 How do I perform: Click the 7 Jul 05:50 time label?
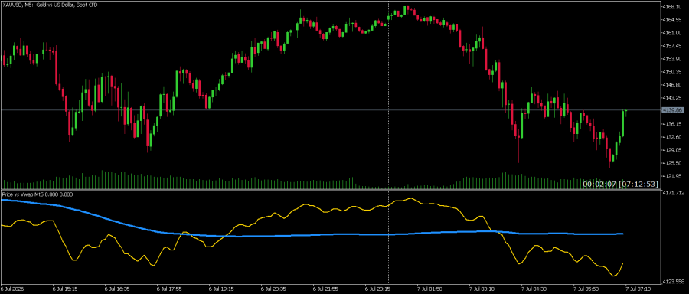tap(587, 289)
